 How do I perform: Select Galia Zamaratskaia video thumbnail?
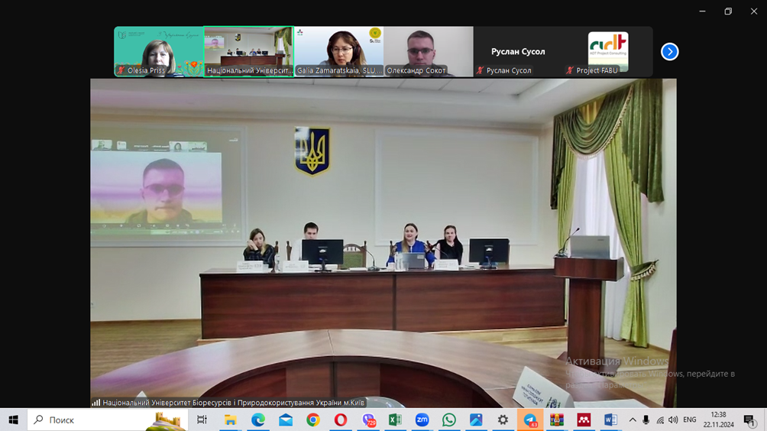click(338, 51)
